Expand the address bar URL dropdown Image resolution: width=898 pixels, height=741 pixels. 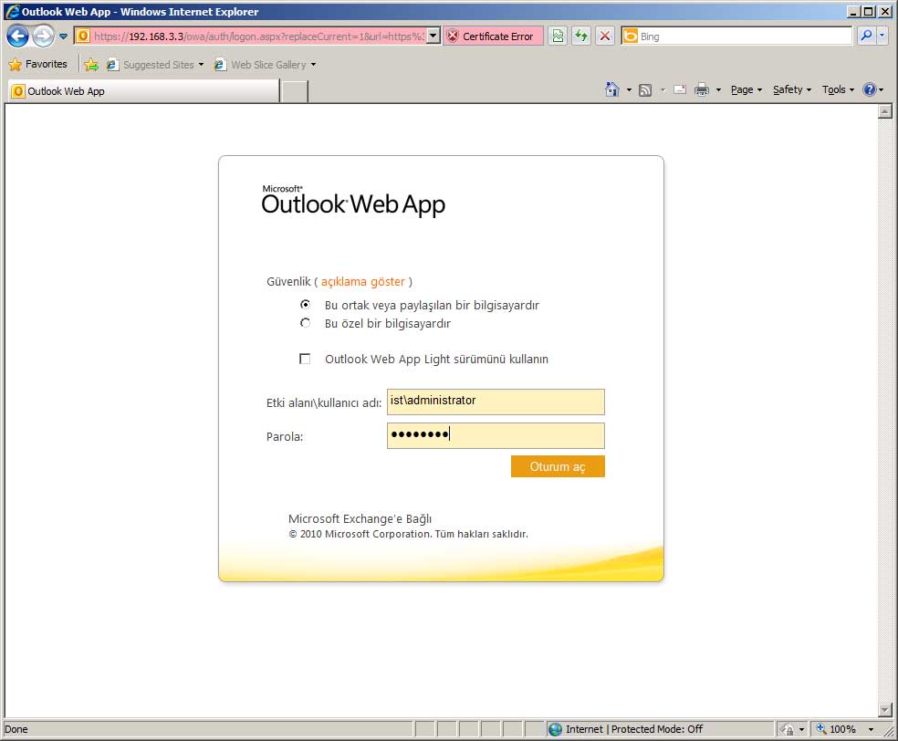click(433, 37)
